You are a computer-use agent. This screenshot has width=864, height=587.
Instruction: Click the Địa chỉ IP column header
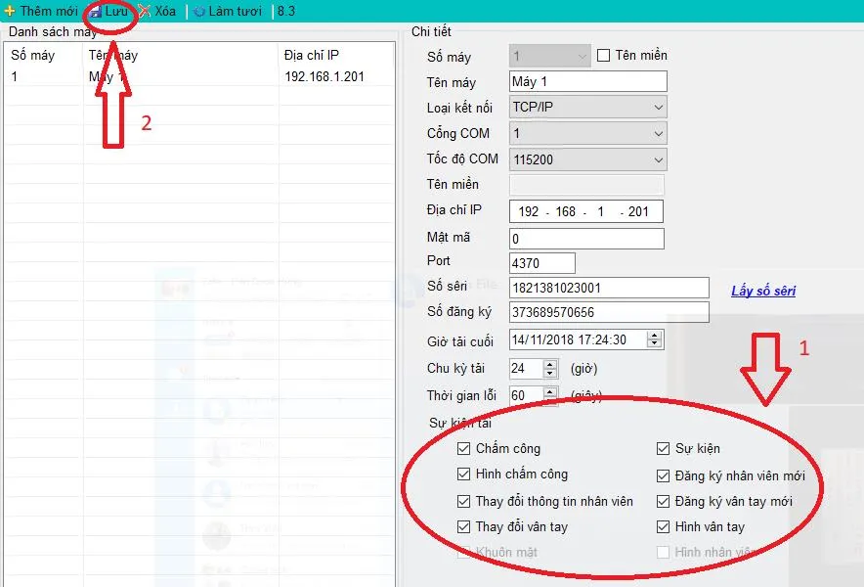click(312, 55)
